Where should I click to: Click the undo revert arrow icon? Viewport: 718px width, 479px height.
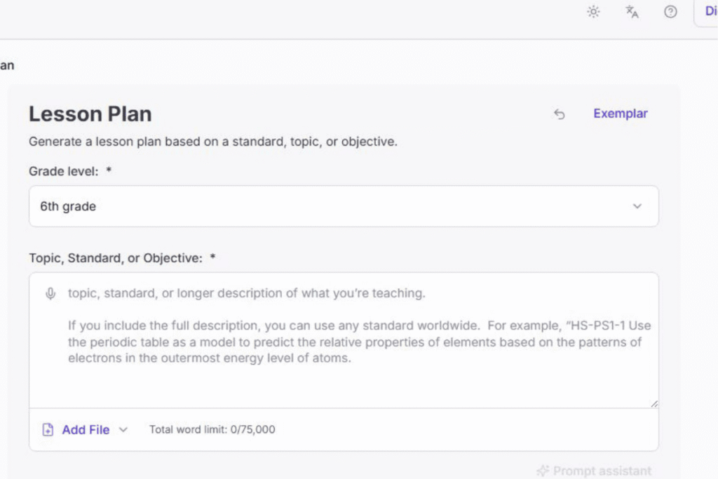[559, 114]
